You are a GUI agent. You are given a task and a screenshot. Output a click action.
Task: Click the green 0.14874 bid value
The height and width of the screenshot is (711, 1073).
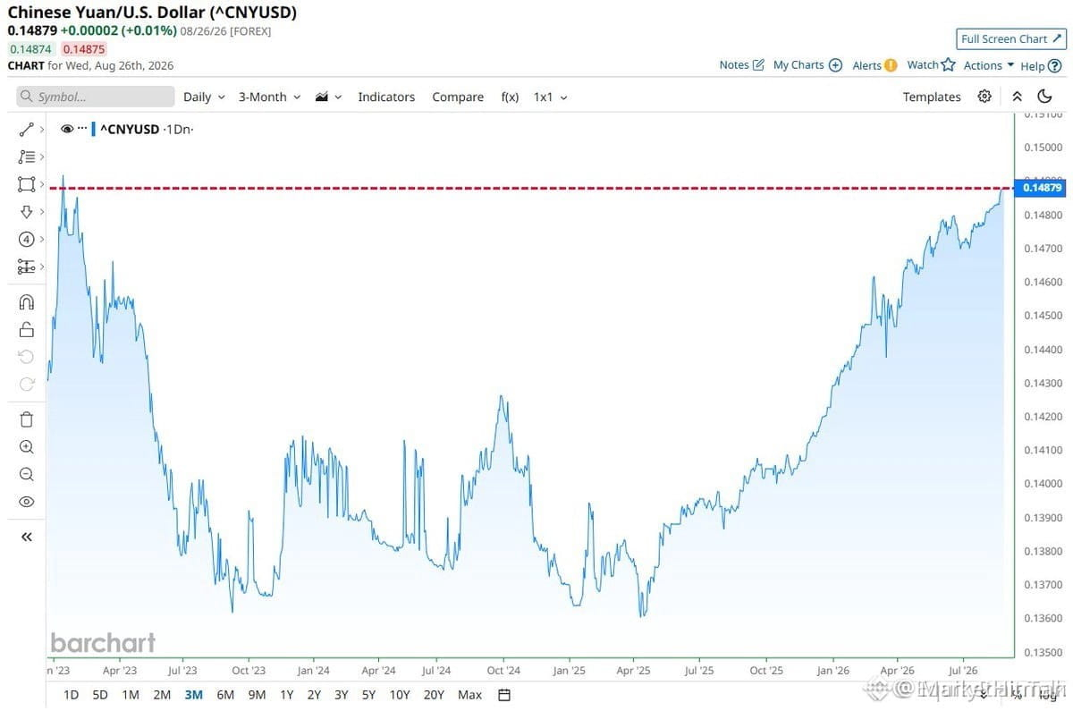[31, 49]
